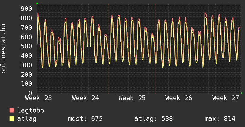Click the yellow átlag legend swatch
This screenshot has height=127, width=245.
(x=12, y=119)
